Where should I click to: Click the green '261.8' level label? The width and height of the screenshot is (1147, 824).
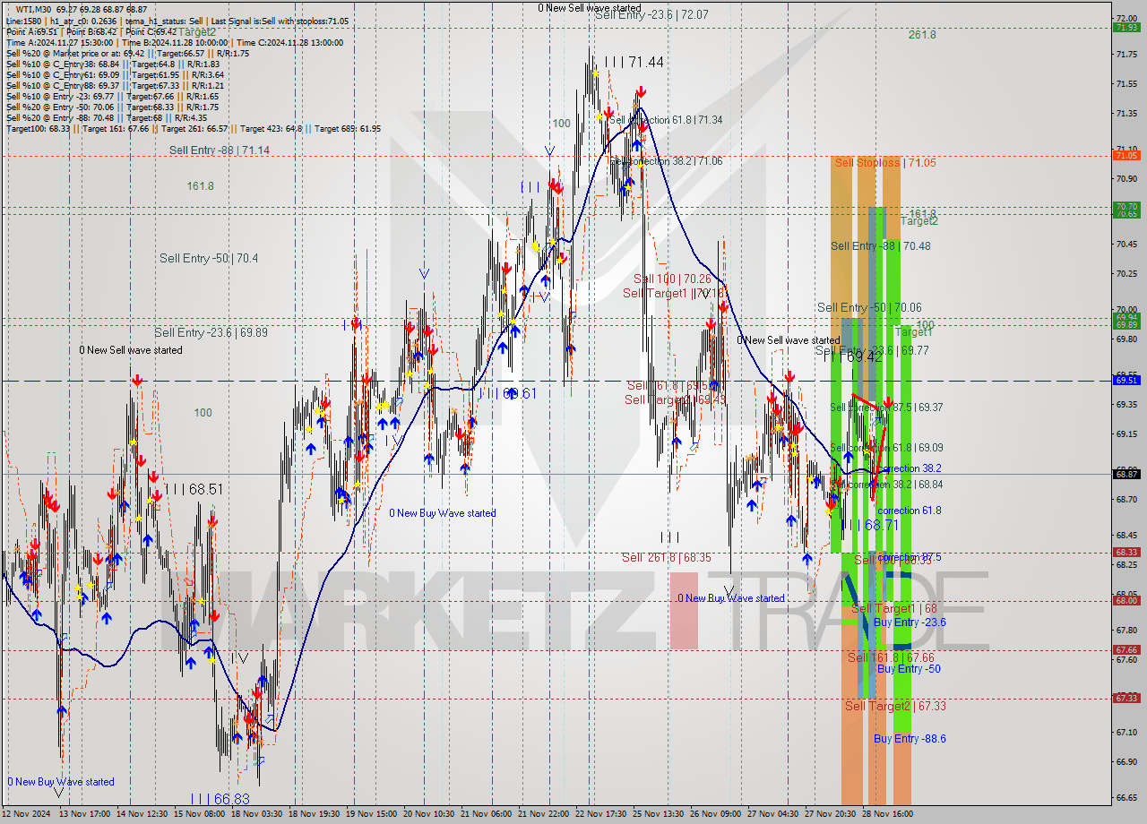click(x=922, y=35)
